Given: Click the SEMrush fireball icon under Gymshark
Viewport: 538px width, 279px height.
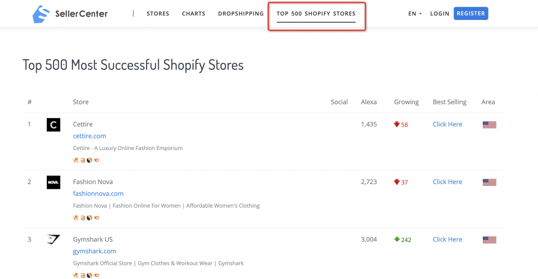Looking at the screenshot, I should click(97, 275).
